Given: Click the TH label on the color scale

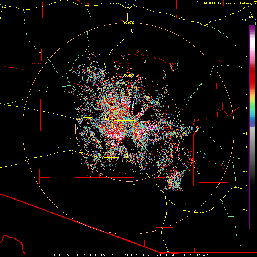Looking at the screenshot, I should click(245, 222).
